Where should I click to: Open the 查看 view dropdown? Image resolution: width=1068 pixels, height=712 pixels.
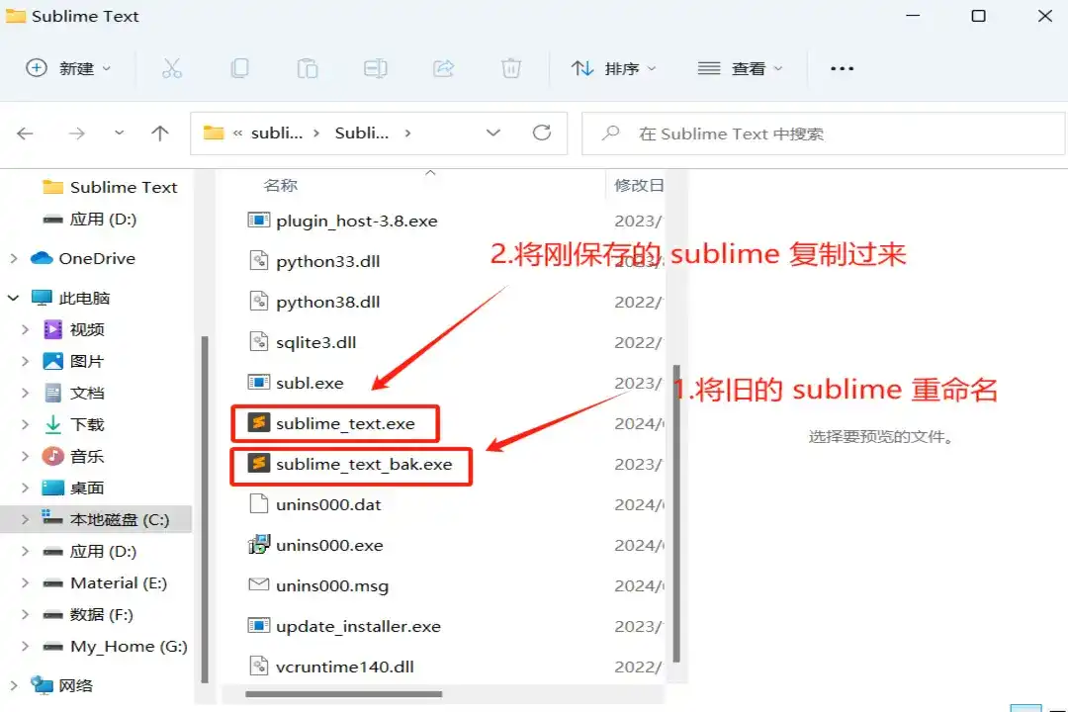pyautogui.click(x=741, y=68)
